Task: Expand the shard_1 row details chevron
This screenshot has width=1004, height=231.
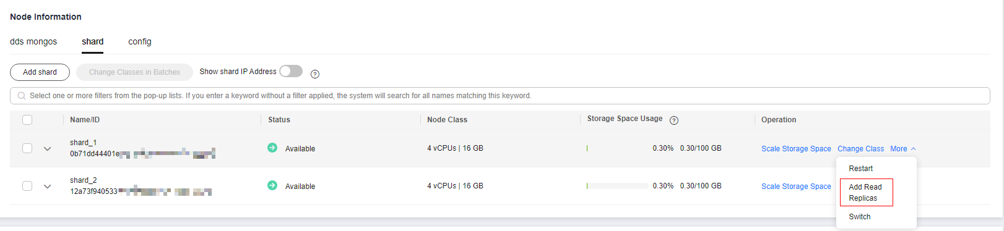Action: tap(48, 149)
